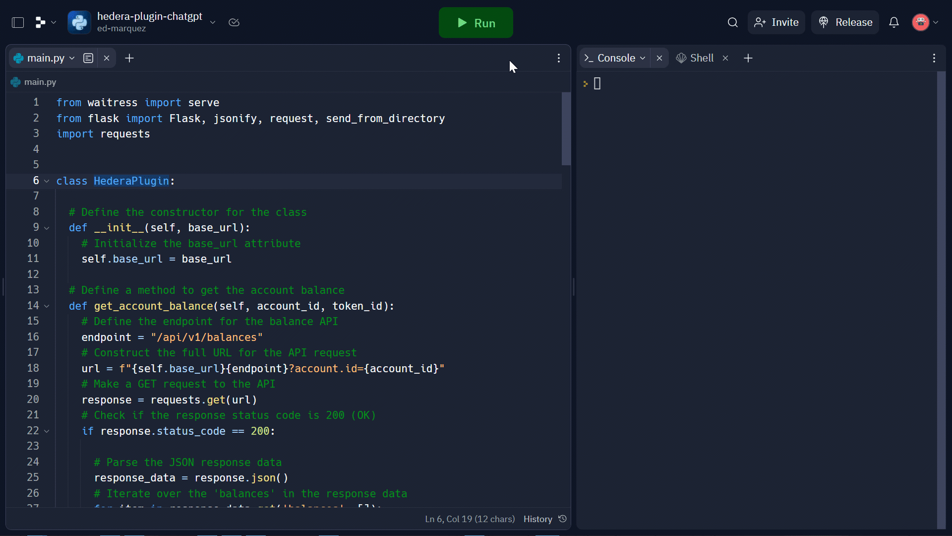952x536 pixels.
Task: Open the search magnifier icon
Action: pyautogui.click(x=732, y=23)
